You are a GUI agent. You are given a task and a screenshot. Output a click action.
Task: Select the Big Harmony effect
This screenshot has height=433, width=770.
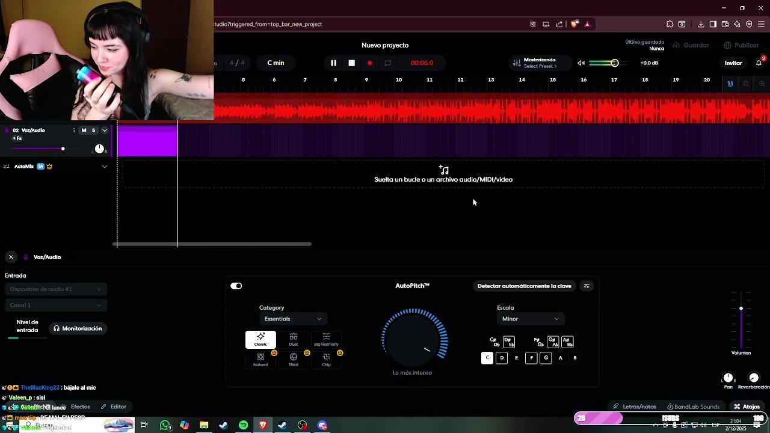click(x=326, y=340)
